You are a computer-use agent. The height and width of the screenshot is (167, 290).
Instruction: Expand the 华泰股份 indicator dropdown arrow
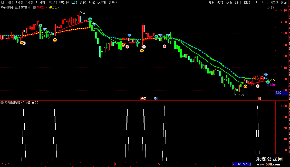coord(34,8)
